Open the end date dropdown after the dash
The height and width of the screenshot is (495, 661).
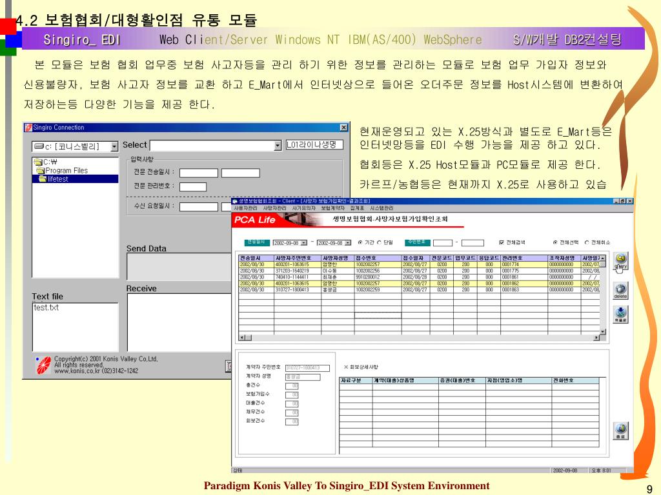click(x=348, y=243)
